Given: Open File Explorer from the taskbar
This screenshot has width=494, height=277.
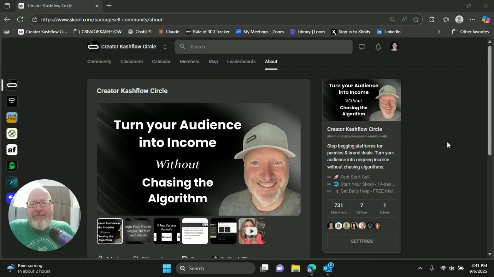Looking at the screenshot, I should coord(296,269).
